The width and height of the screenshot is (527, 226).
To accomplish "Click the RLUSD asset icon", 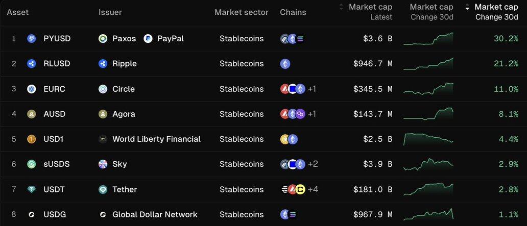I will (32, 64).
